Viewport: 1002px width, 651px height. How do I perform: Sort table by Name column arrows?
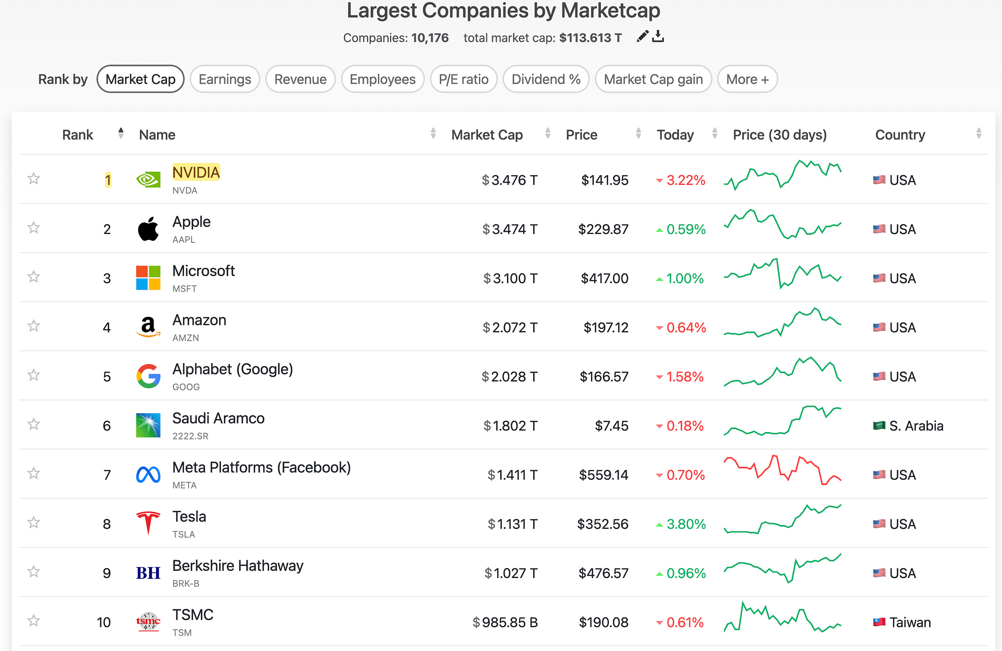(433, 133)
